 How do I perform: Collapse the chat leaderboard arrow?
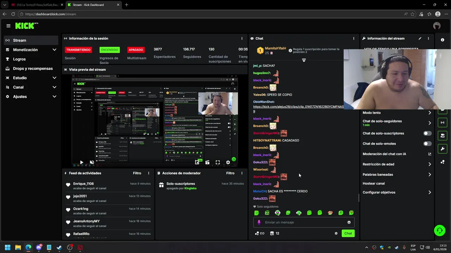pos(304,60)
